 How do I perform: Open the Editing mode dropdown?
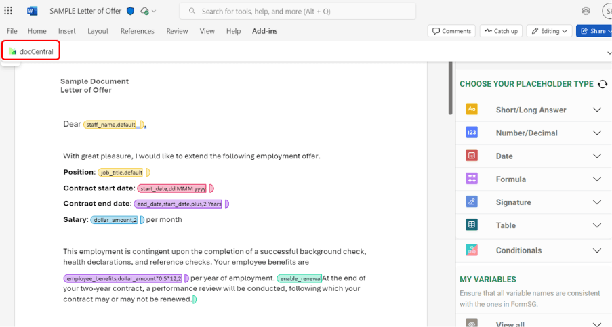coord(549,31)
